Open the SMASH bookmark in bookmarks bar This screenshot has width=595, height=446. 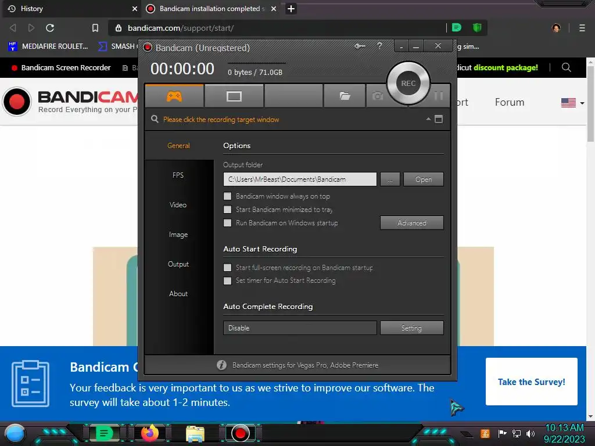pyautogui.click(x=117, y=46)
